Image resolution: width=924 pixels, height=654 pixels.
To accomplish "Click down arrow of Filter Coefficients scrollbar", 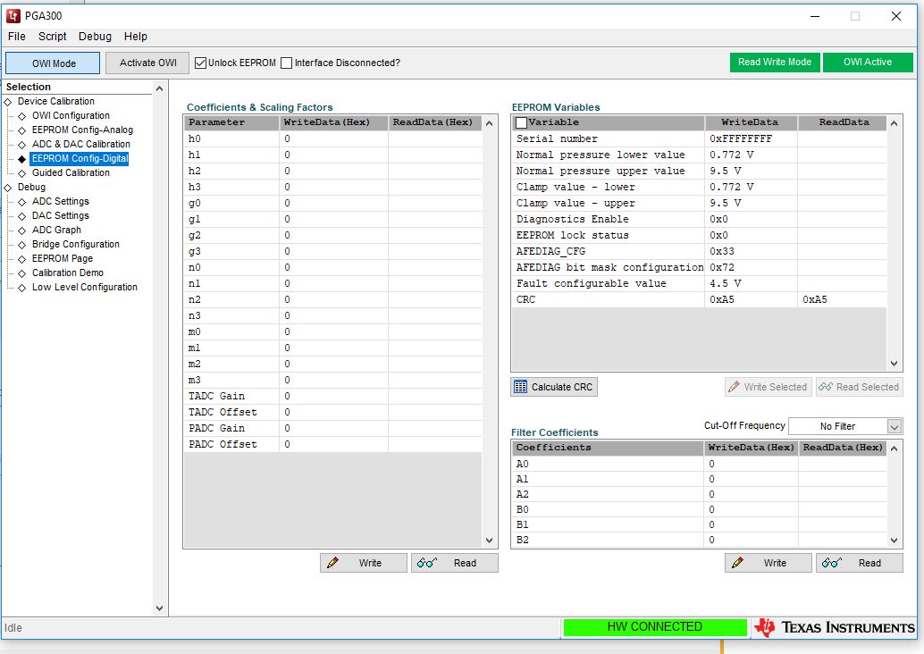I will [x=894, y=541].
